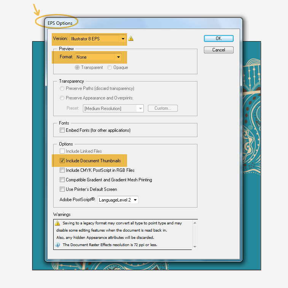Screen dimensions: 288x288
Task: Click the blue info icon in Warnings list
Action: tap(57, 245)
